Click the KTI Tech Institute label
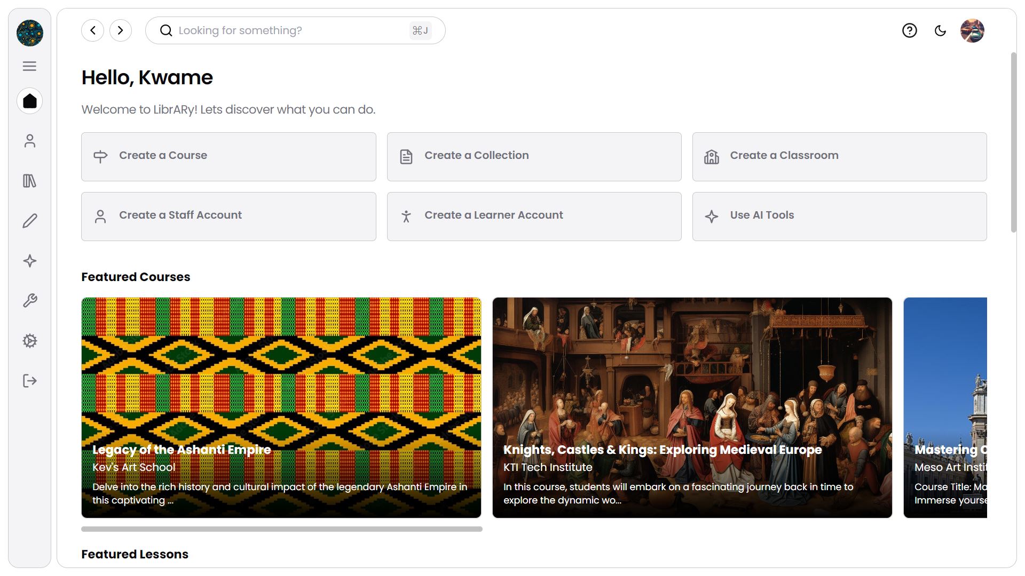The height and width of the screenshot is (576, 1025). tap(548, 467)
